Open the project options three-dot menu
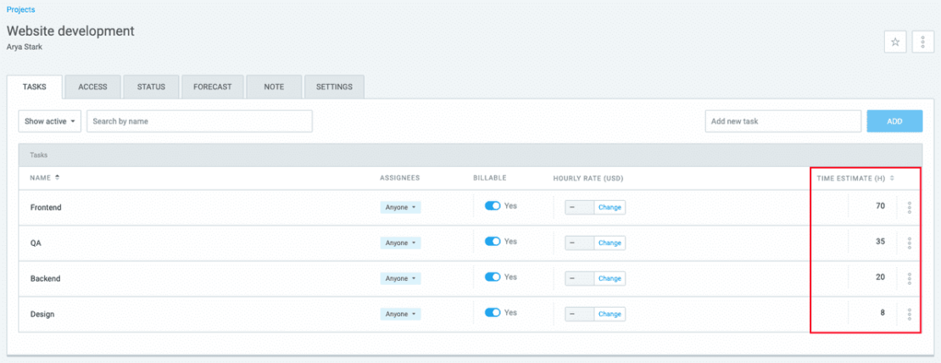Image resolution: width=941 pixels, height=363 pixels. 922,42
